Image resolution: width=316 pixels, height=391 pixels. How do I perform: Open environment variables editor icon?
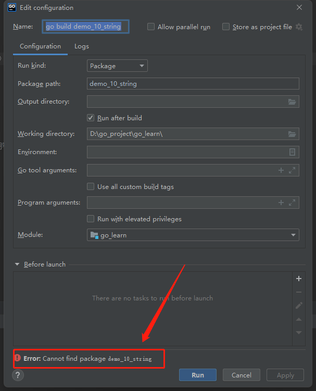(292, 152)
